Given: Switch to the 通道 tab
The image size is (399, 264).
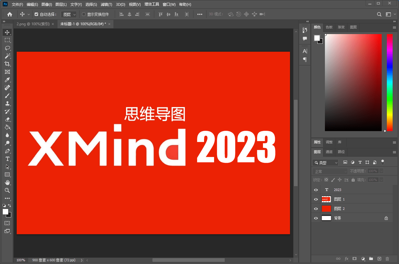Looking at the screenshot, I should pos(329,152).
